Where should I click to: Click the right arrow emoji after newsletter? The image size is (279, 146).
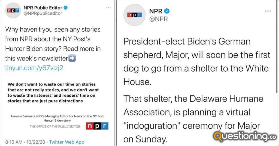pos(72,58)
